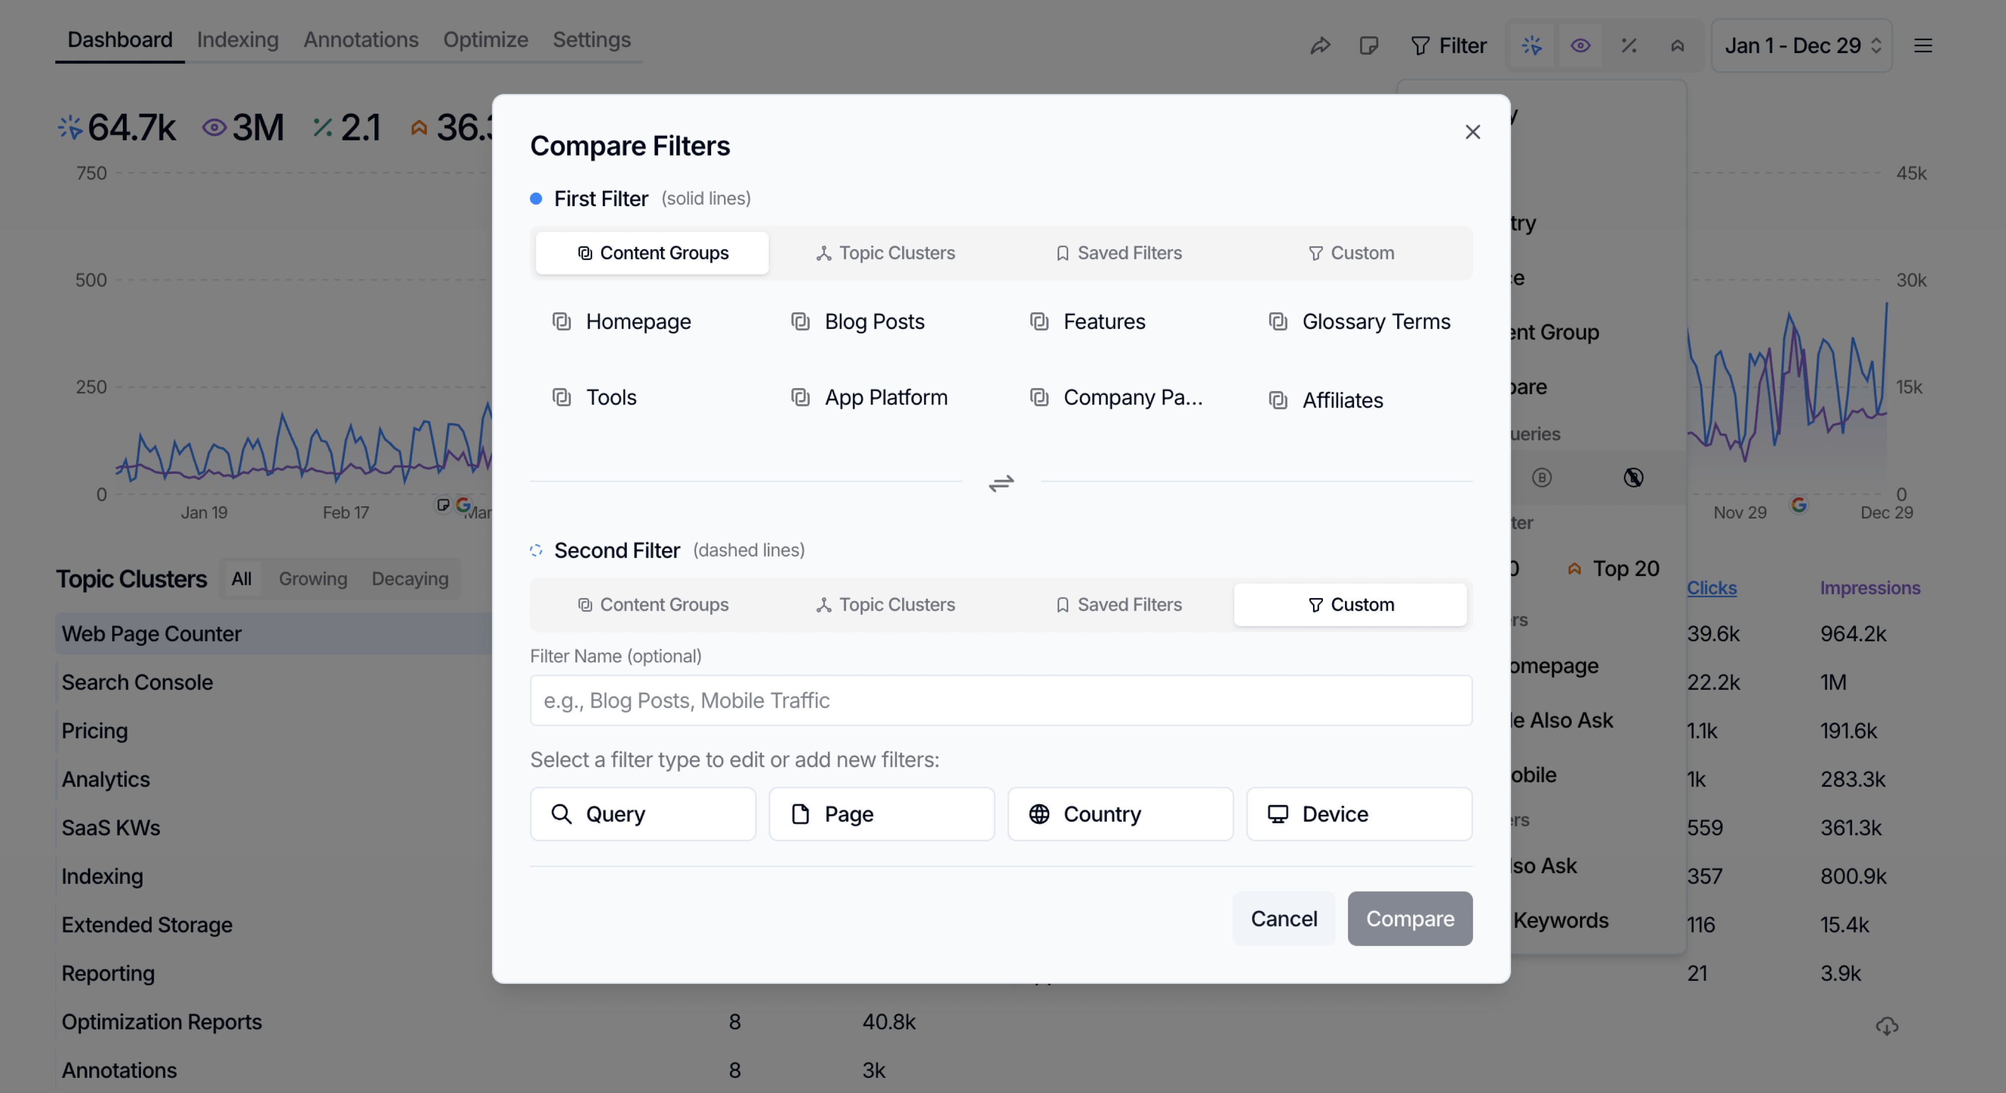Switch to the Indexing tab
Screen dimensions: 2006x1093
click(x=237, y=39)
